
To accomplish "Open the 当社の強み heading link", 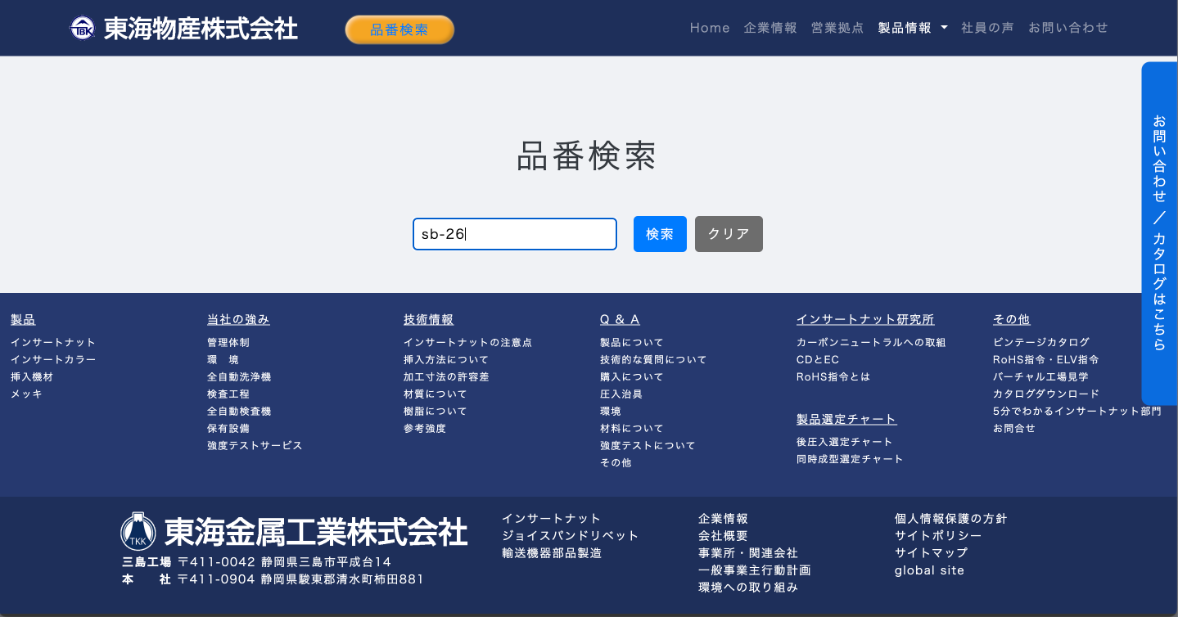I will pos(238,319).
